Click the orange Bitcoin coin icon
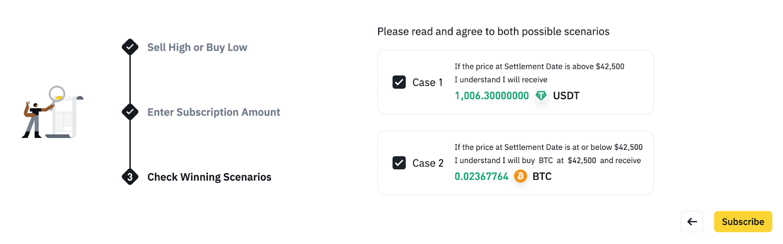783x244 pixels. coord(520,176)
